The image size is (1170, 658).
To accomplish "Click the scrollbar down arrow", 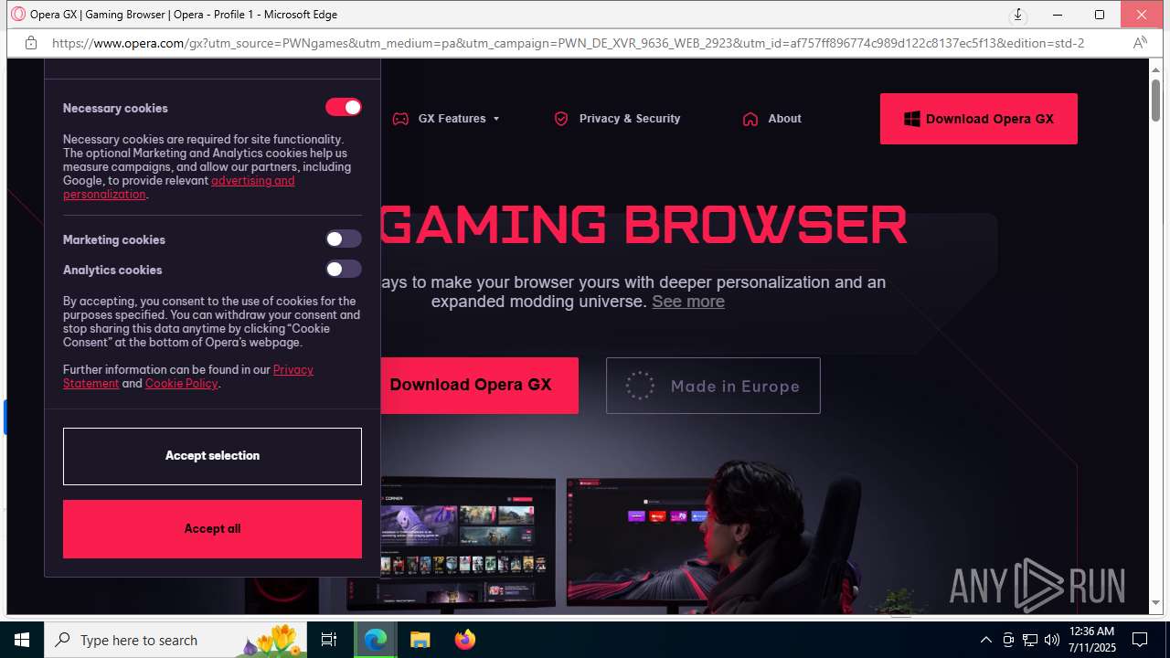I will point(1156,603).
